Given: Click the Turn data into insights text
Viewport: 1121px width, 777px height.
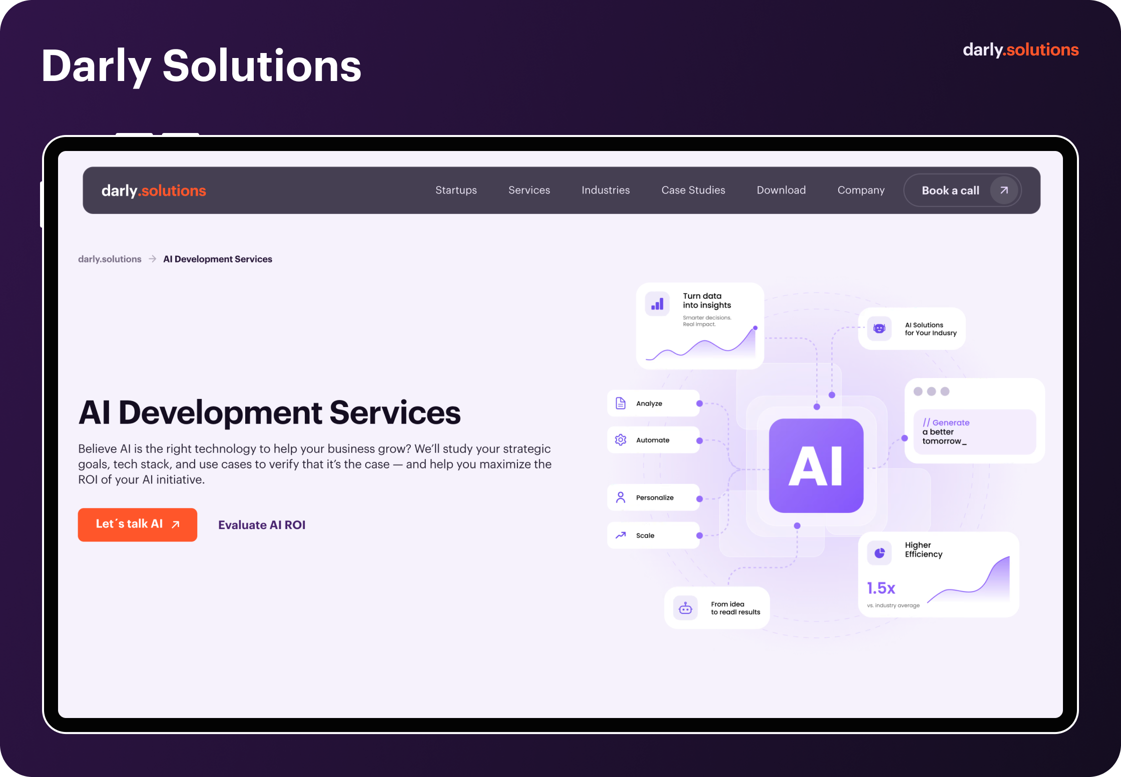Looking at the screenshot, I should tap(707, 300).
